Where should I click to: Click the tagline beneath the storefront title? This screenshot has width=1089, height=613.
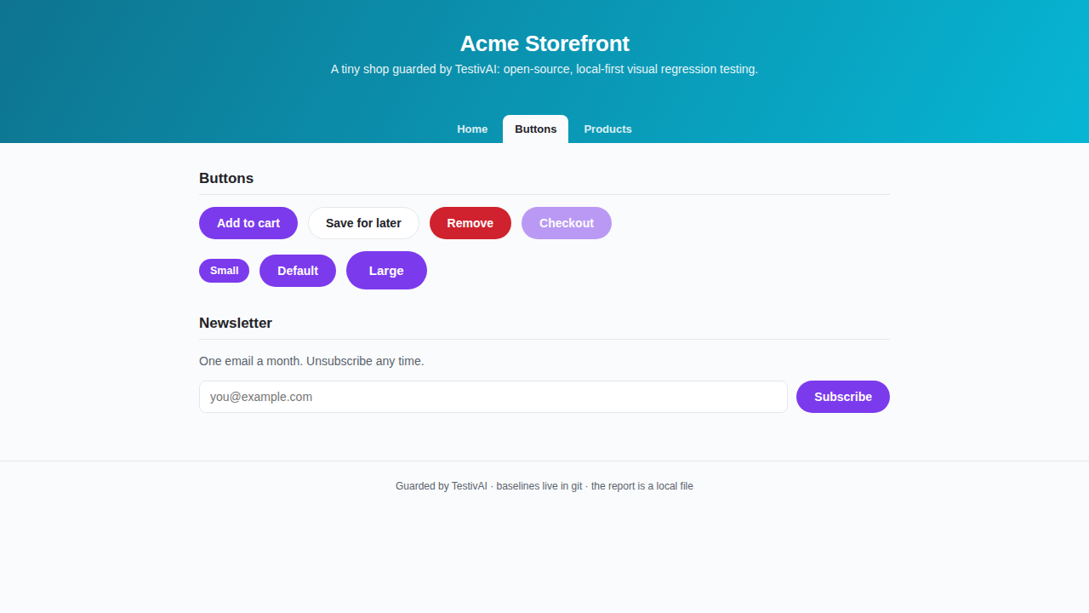click(544, 69)
